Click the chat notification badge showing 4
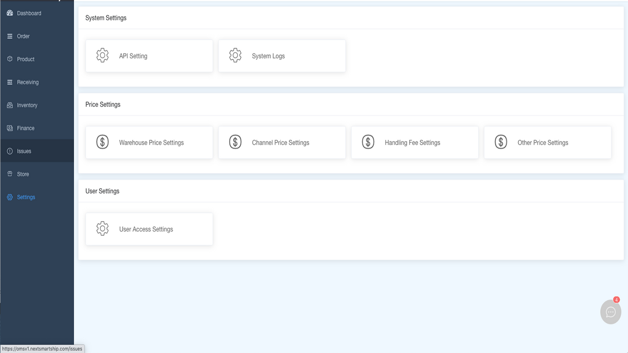The height and width of the screenshot is (353, 628). pos(616,299)
